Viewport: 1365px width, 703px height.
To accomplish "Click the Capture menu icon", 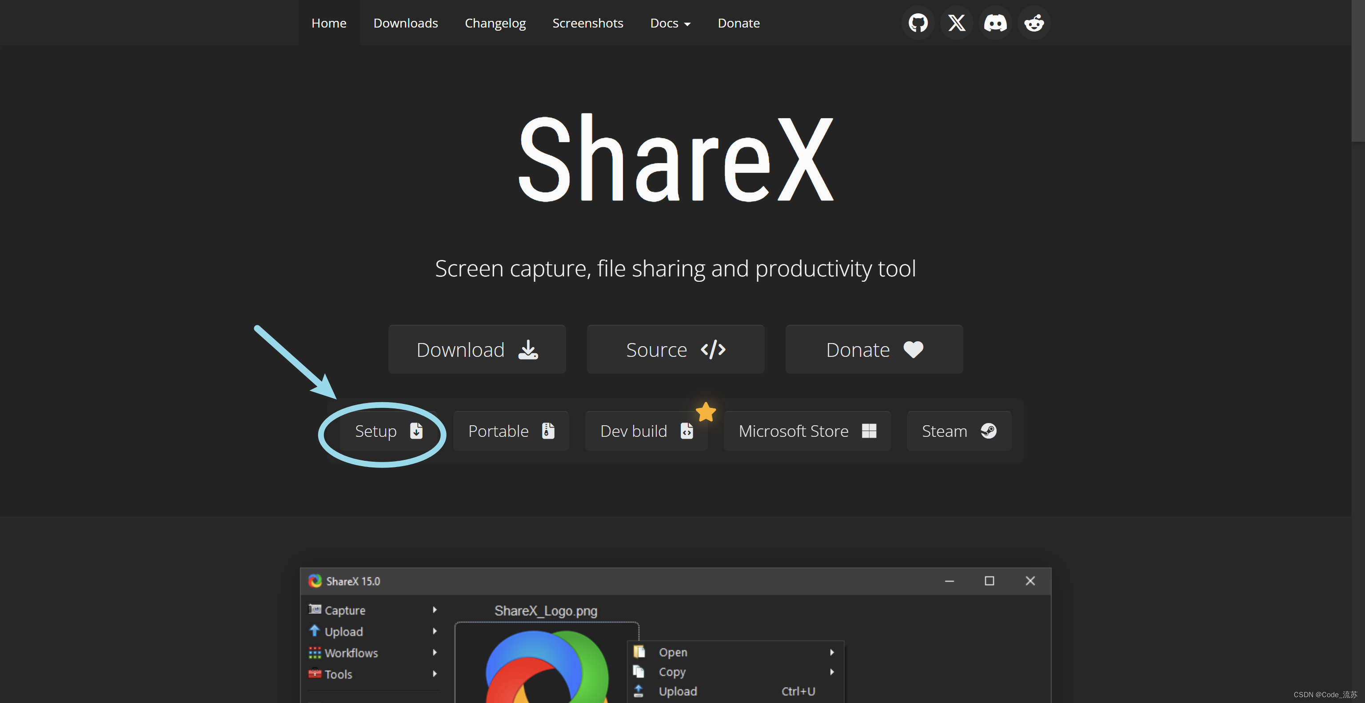I will [315, 609].
